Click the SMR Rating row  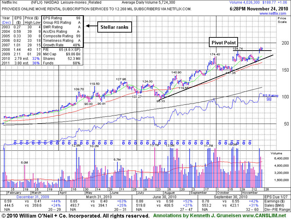click(x=62, y=27)
